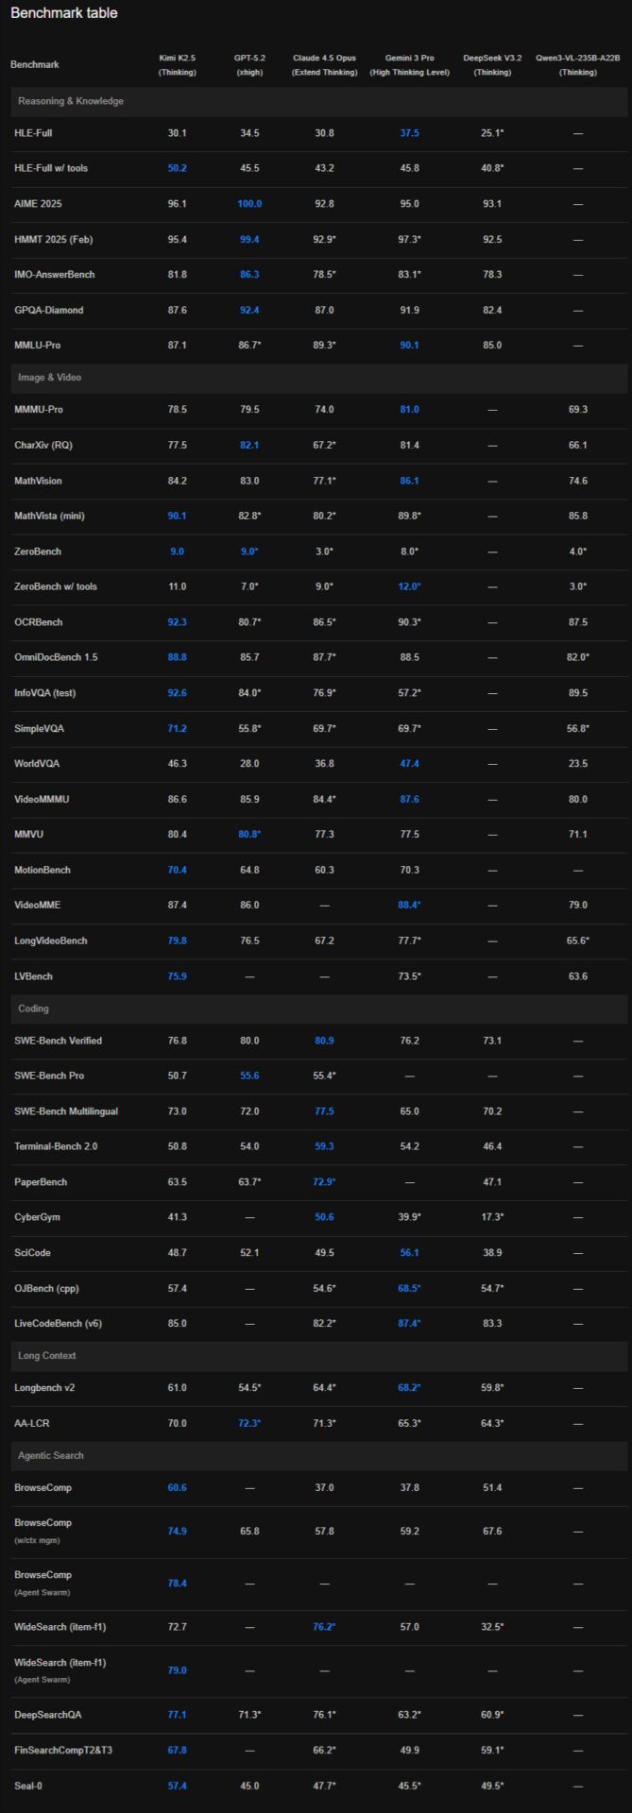Image resolution: width=632 pixels, height=1813 pixels.
Task: Click the "LongVideoBench" row label
Action: pyautogui.click(x=51, y=941)
